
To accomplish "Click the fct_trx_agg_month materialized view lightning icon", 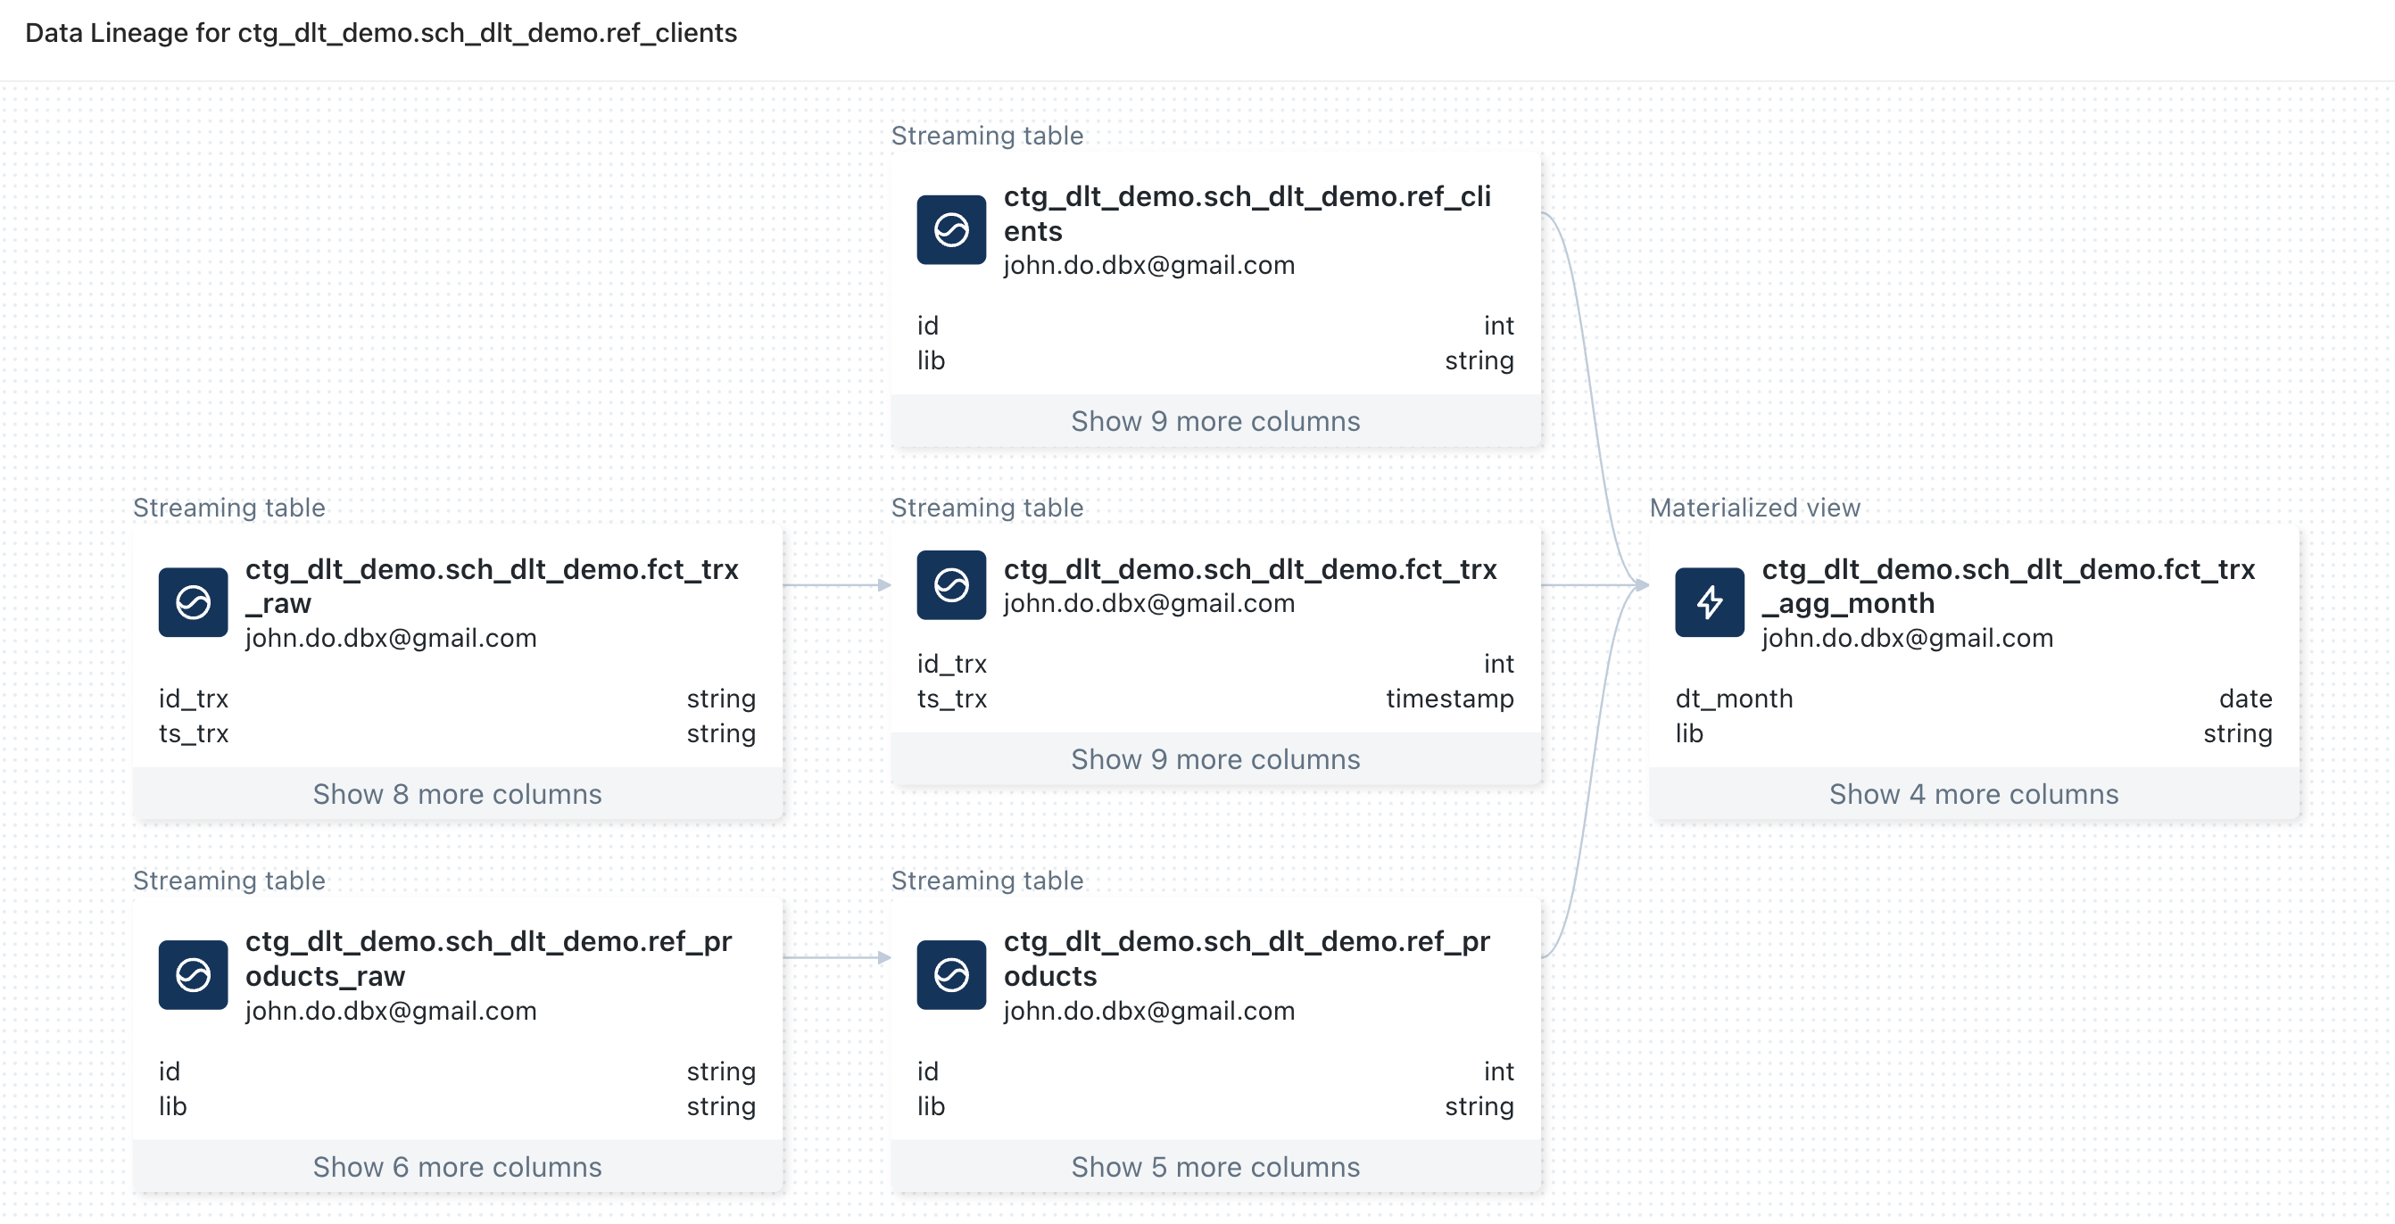I will (1709, 602).
